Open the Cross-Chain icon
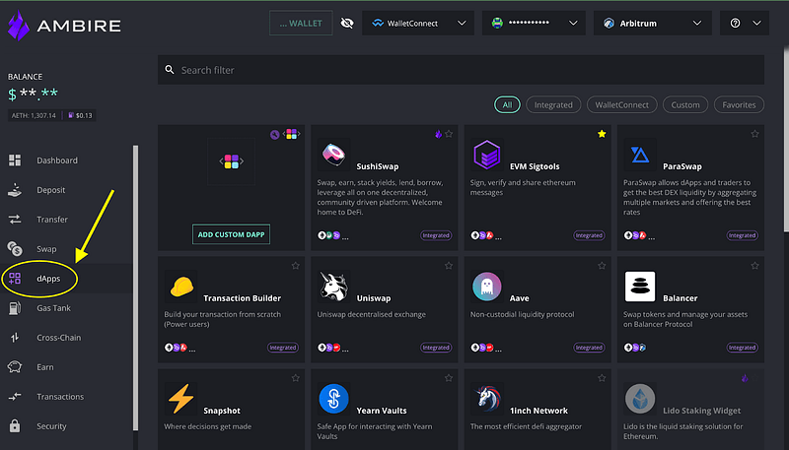The width and height of the screenshot is (789, 450). pos(15,338)
